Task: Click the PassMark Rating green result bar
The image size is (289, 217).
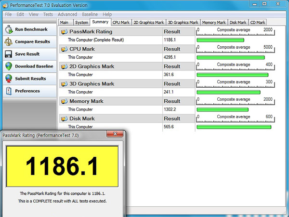Action: (220, 40)
